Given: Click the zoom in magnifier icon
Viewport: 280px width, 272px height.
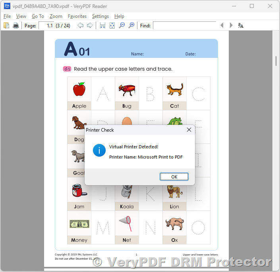Looking at the screenshot, I should pos(131,25).
